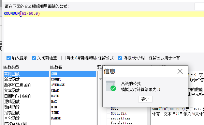This screenshot has width=204, height=125.
Task: Toggle 填报/分析时保留公式用于计算 checkbox
Action: tap(120, 58)
